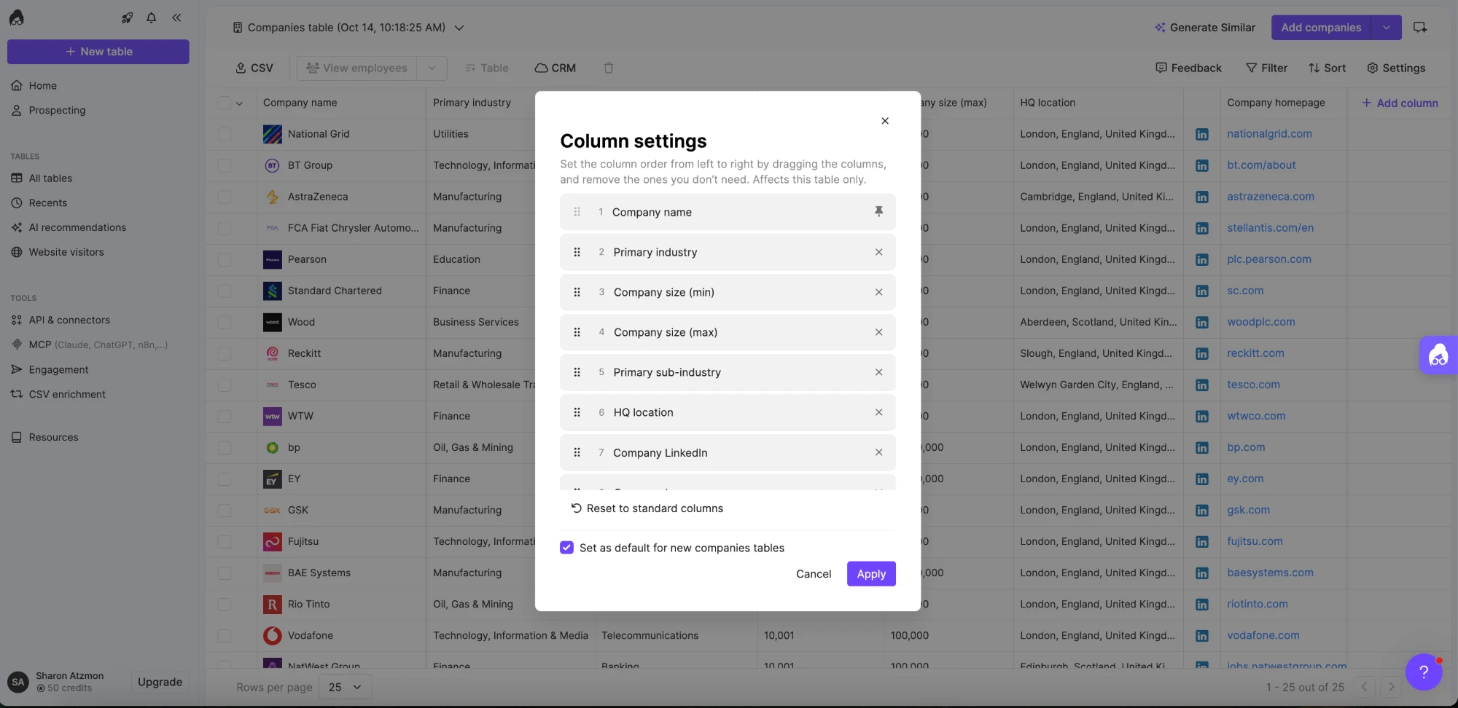Viewport: 1458px width, 708px height.
Task: Remove the Primary sub-industry column
Action: 878,372
